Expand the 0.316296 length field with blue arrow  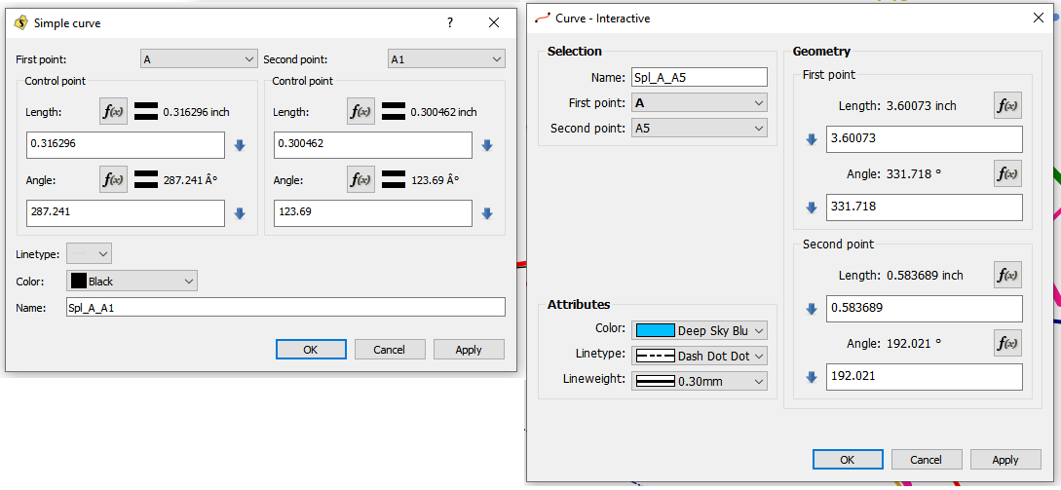241,146
